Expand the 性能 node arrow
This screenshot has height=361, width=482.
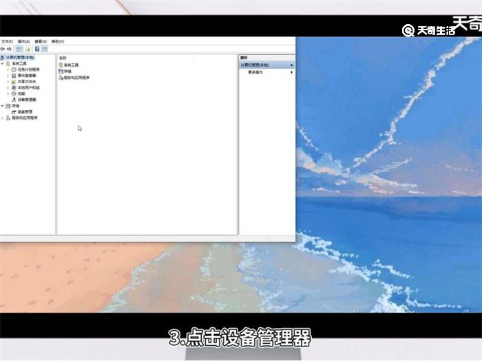click(8, 94)
